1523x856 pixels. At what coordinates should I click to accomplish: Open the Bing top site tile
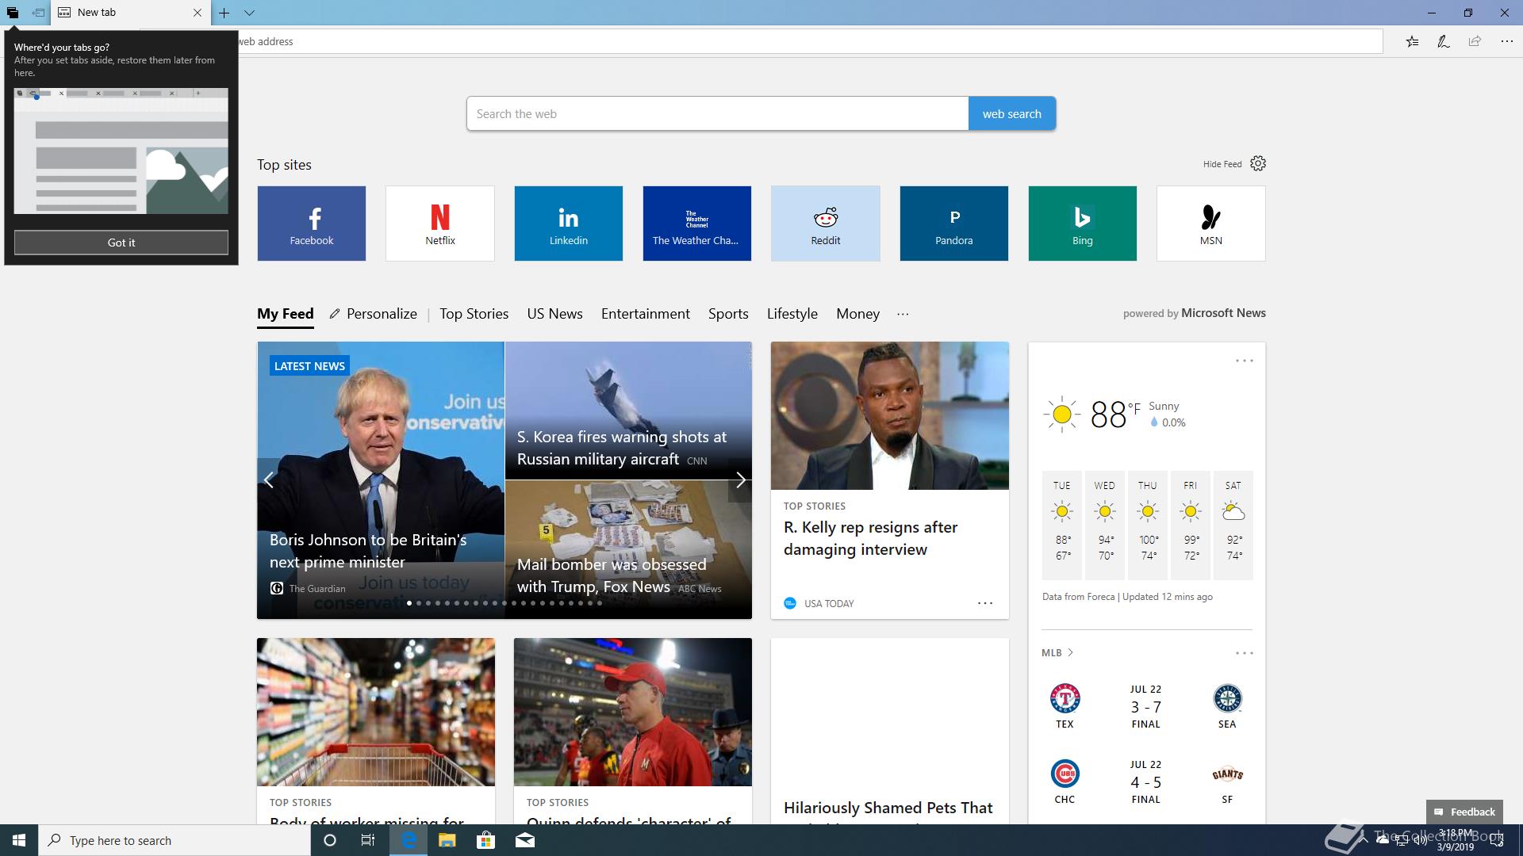1083,224
